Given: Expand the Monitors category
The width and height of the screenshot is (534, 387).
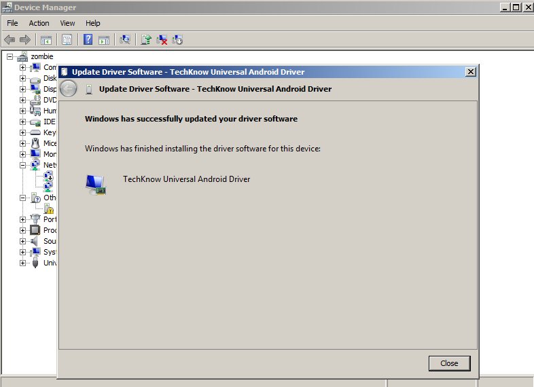Looking at the screenshot, I should click(x=22, y=154).
